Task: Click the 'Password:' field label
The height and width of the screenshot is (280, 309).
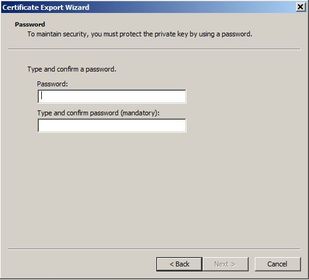Action: (x=52, y=84)
